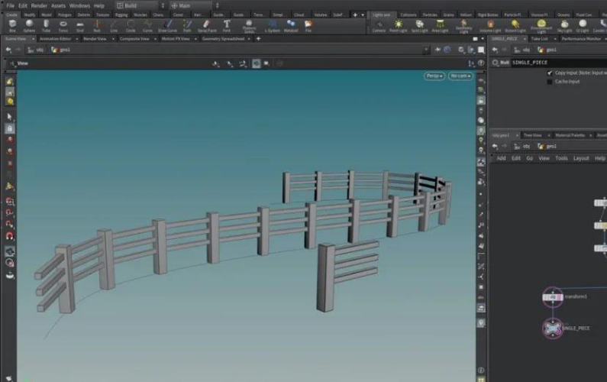Select the Spray Paint shelf tool
Image resolution: width=607 pixels, height=382 pixels.
[207, 26]
